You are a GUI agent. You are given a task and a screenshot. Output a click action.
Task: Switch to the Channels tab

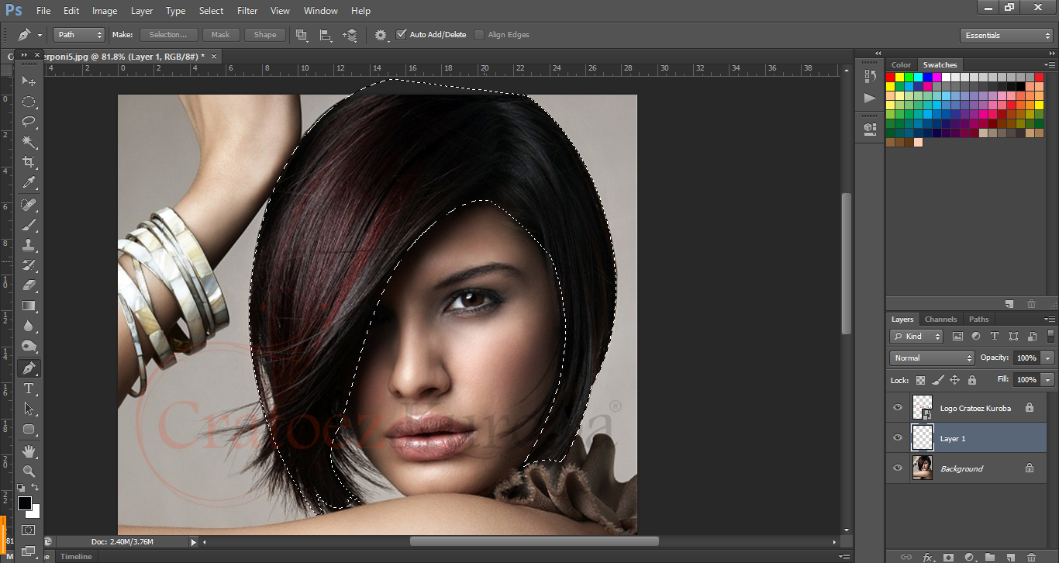[940, 319]
